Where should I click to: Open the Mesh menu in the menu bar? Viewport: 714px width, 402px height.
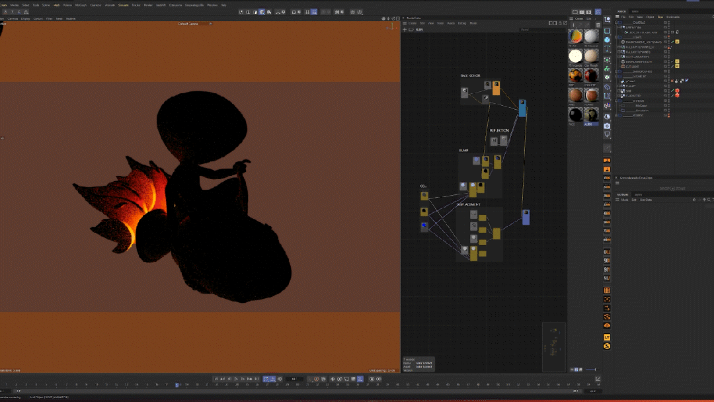pyautogui.click(x=56, y=5)
